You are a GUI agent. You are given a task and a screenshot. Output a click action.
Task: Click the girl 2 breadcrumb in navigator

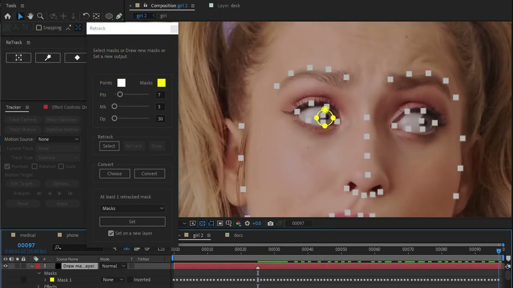(141, 16)
